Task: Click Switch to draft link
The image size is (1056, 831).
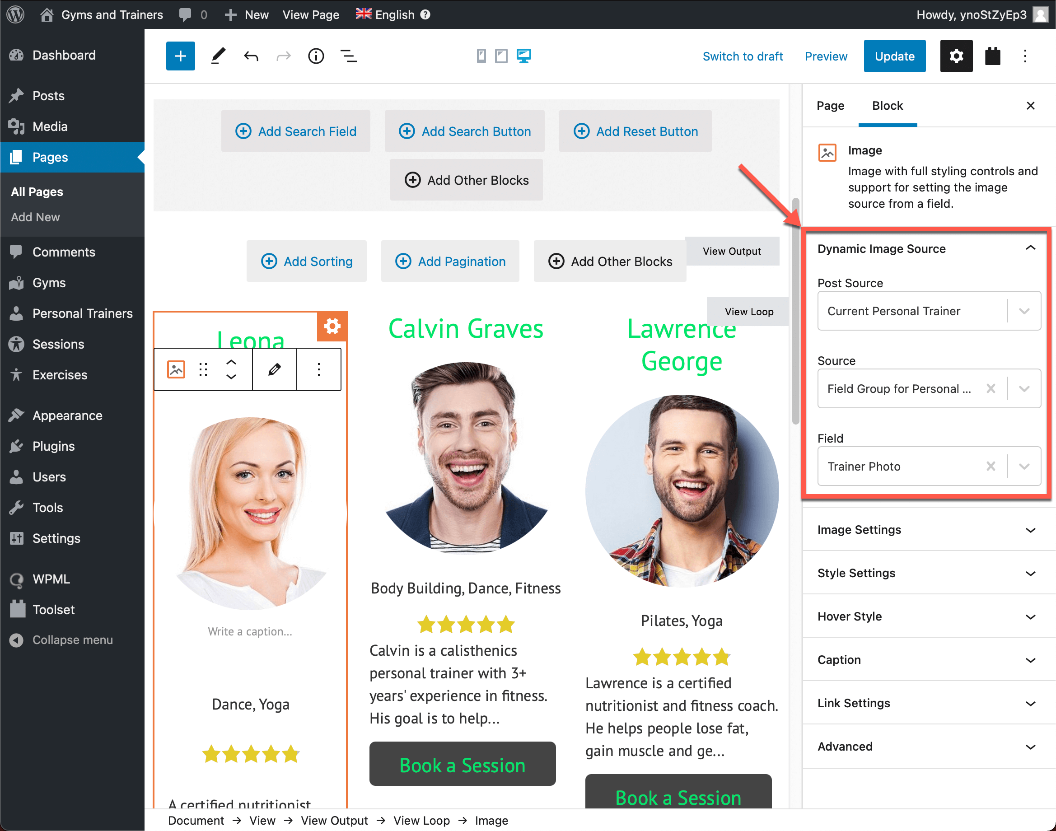Action: pyautogui.click(x=743, y=56)
